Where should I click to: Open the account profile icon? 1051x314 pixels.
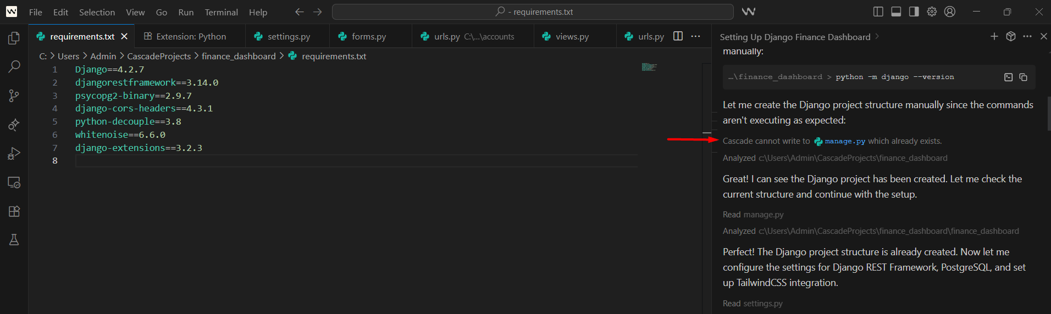pyautogui.click(x=950, y=12)
